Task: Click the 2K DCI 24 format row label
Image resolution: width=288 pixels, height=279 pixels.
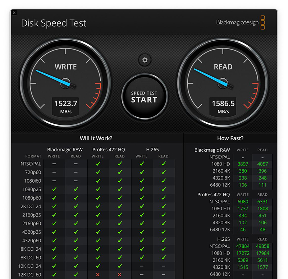Action: [x=31, y=206]
